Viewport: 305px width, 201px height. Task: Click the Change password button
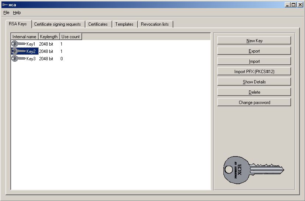click(x=254, y=103)
